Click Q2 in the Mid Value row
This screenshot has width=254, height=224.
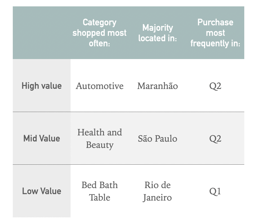click(215, 139)
